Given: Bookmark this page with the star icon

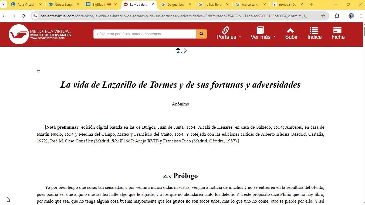Looking at the screenshot, I should (x=323, y=16).
